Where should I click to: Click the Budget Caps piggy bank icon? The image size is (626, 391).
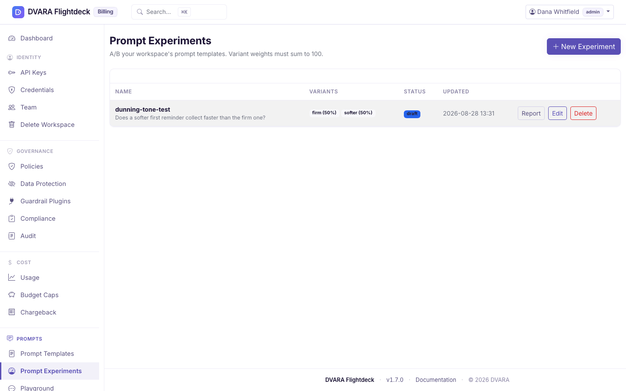point(12,295)
